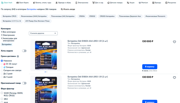
Task: Select Пальчиковые (AA) батарейки chip
Action: click(x=63, y=16)
